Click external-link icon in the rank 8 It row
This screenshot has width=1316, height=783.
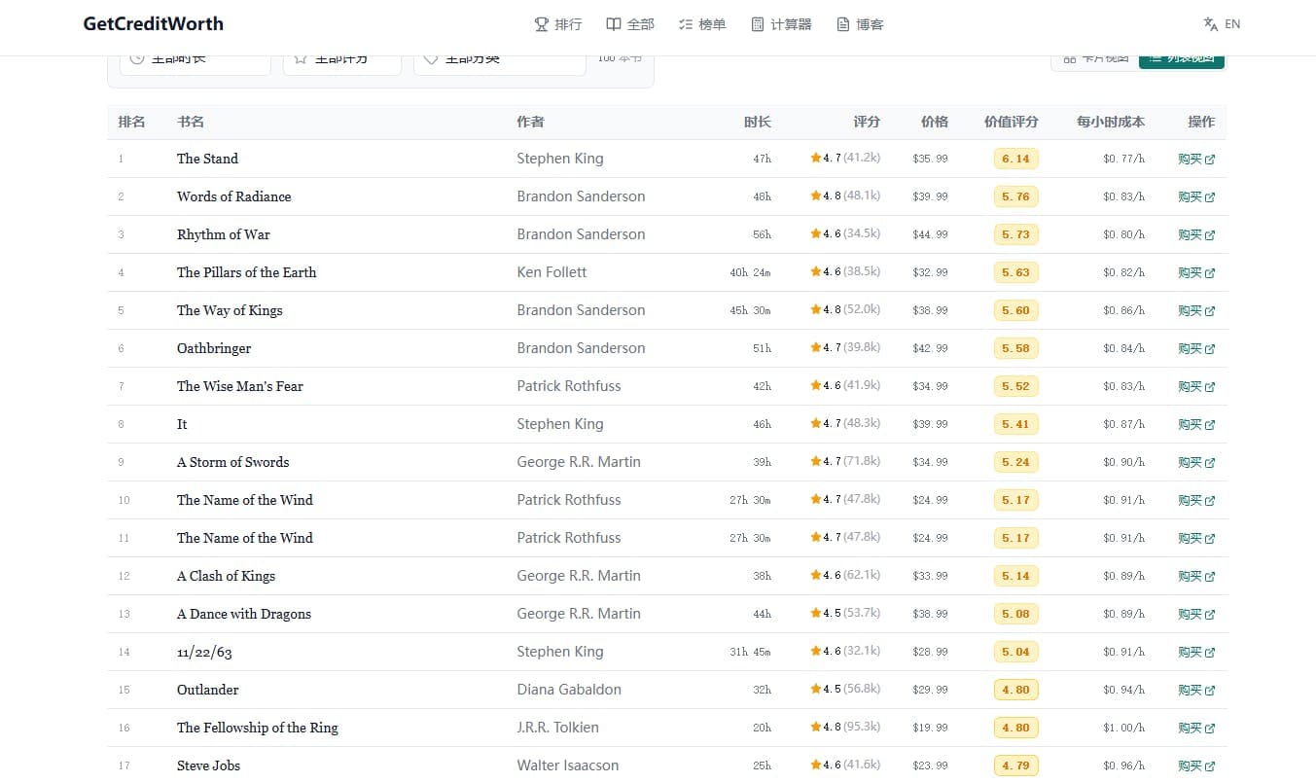pos(1210,425)
